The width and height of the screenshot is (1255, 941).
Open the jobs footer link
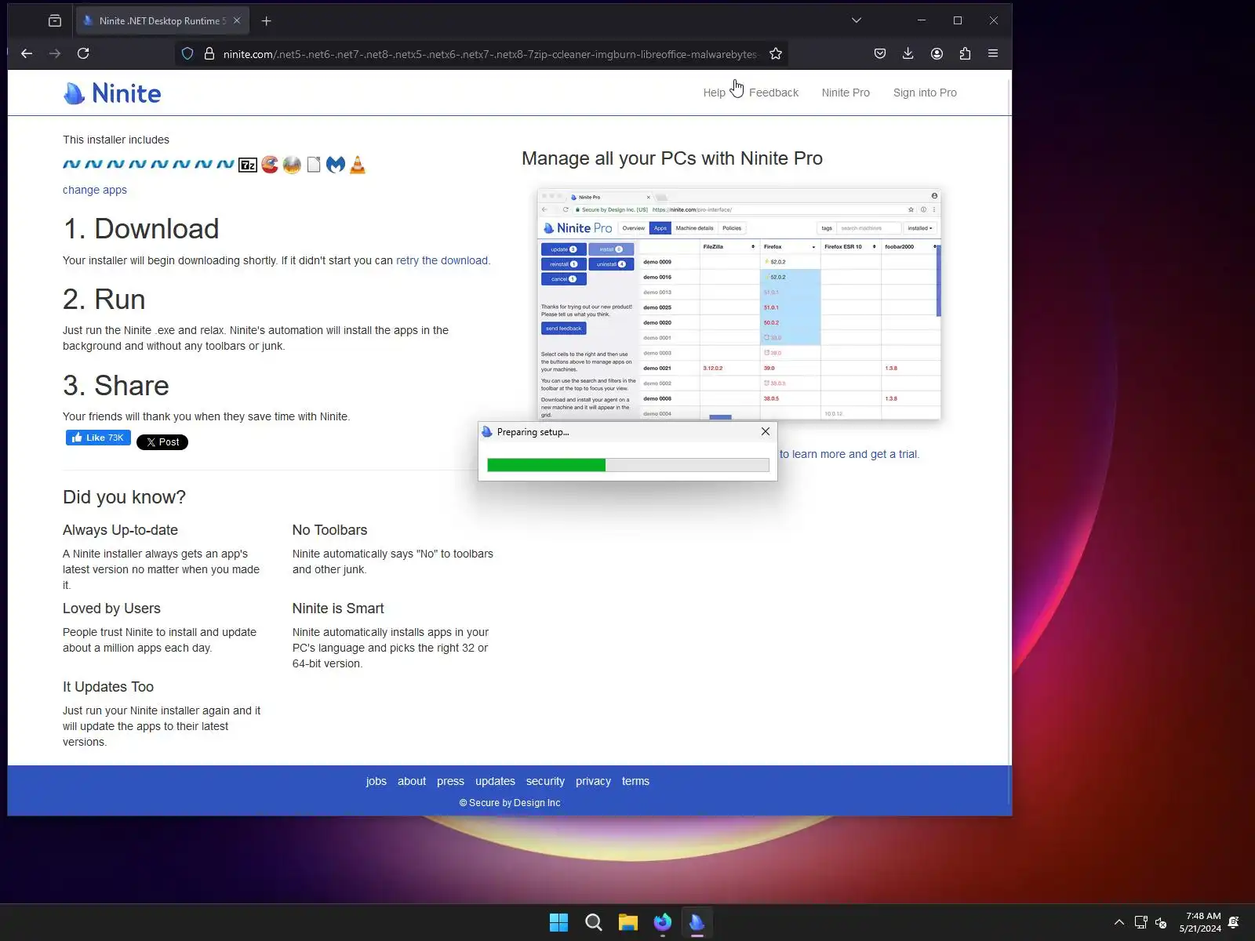coord(376,781)
